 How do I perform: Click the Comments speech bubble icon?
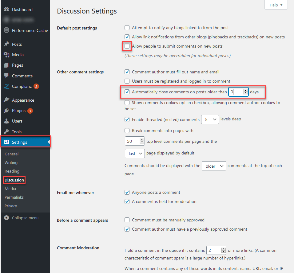tap(6, 76)
